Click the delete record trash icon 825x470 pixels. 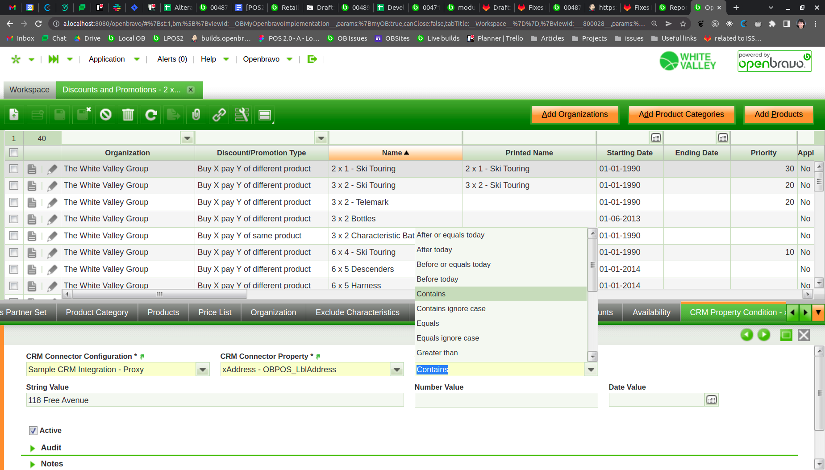tap(128, 115)
